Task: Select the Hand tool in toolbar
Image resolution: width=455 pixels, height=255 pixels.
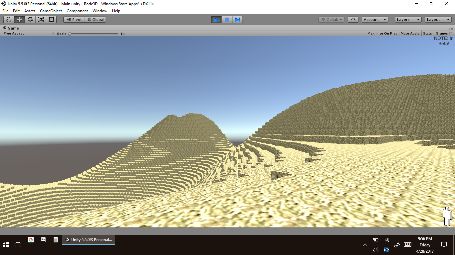Action: (9, 20)
